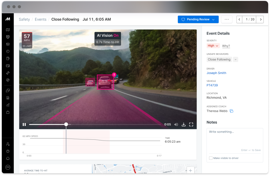
Task: Enter fullscreen mode for the video
Action: point(191,124)
